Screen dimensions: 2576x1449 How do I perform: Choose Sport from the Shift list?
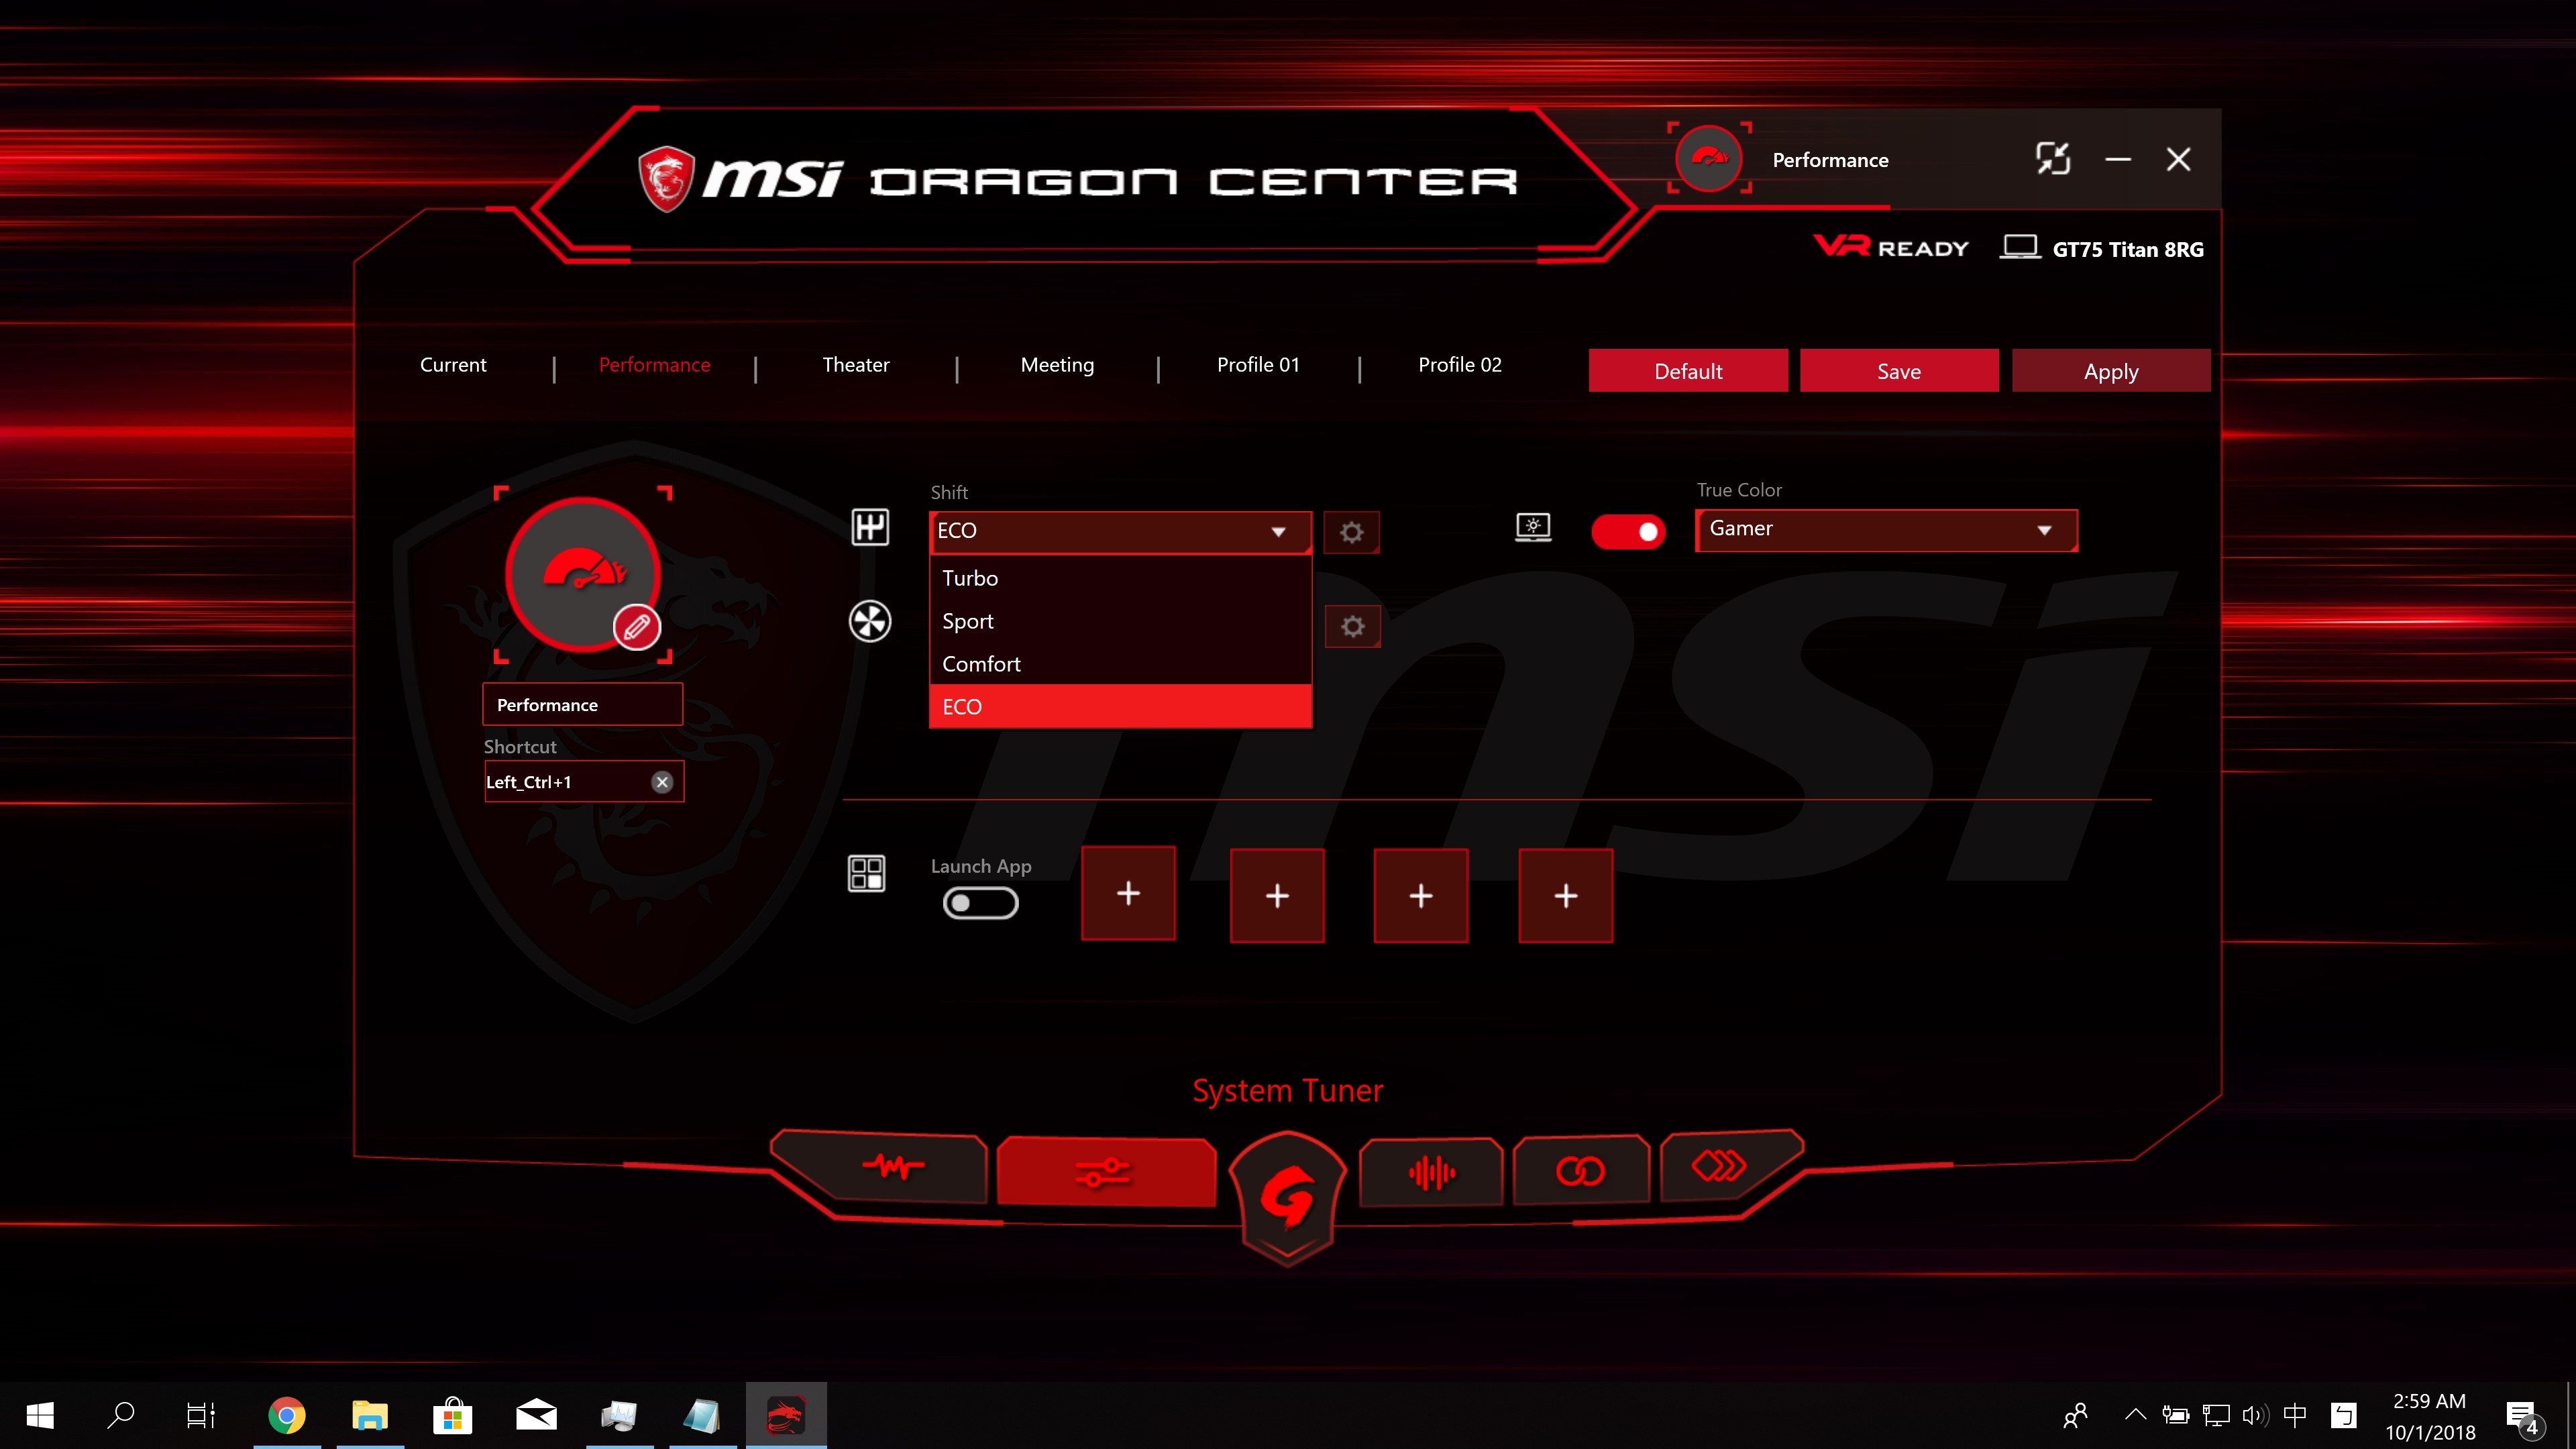click(1120, 621)
